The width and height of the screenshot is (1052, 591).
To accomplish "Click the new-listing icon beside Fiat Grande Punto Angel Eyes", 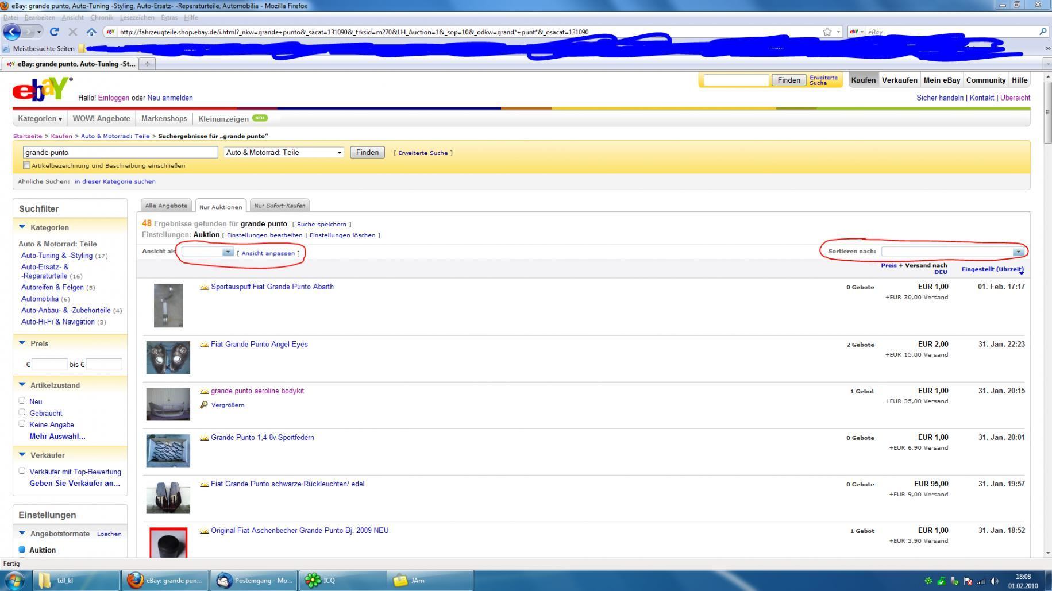I will tap(204, 345).
